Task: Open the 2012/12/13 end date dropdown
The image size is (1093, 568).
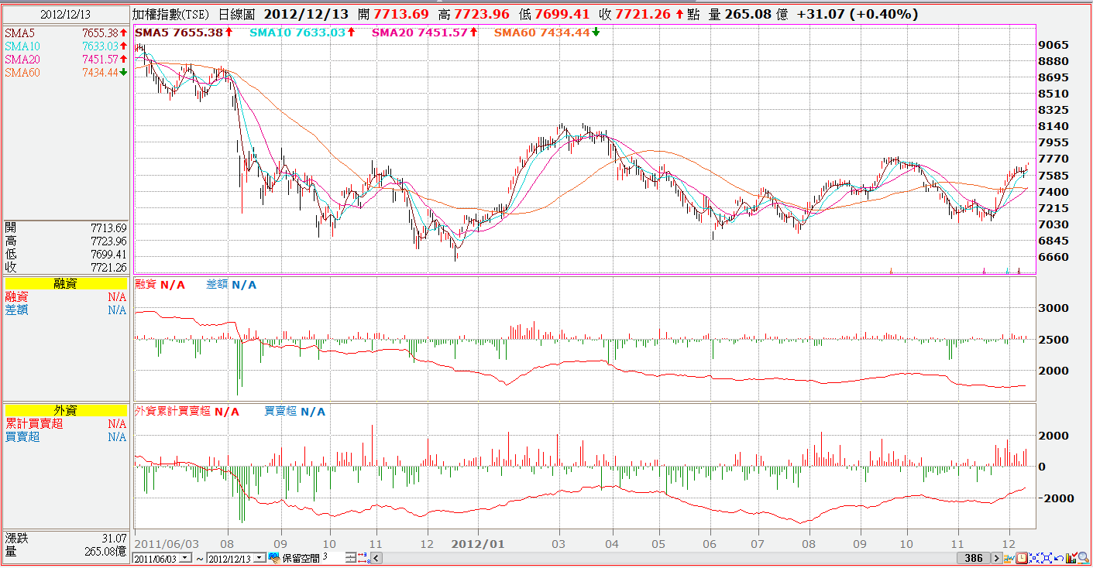Action: pos(260,558)
